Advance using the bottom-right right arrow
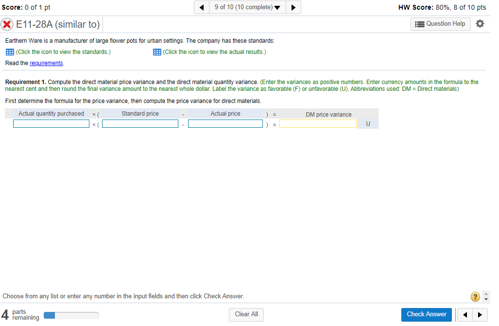499x326 pixels. pos(479,314)
